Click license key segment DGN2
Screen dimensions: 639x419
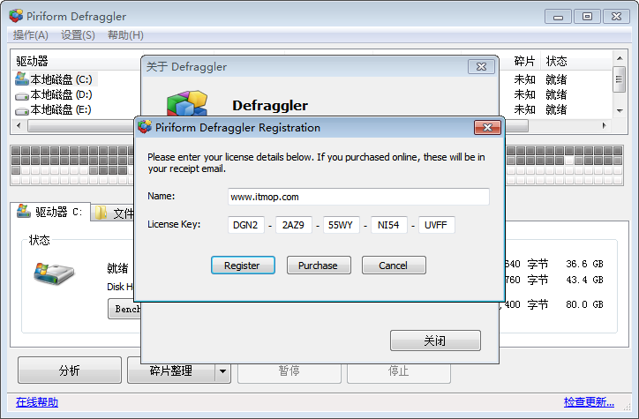point(245,225)
